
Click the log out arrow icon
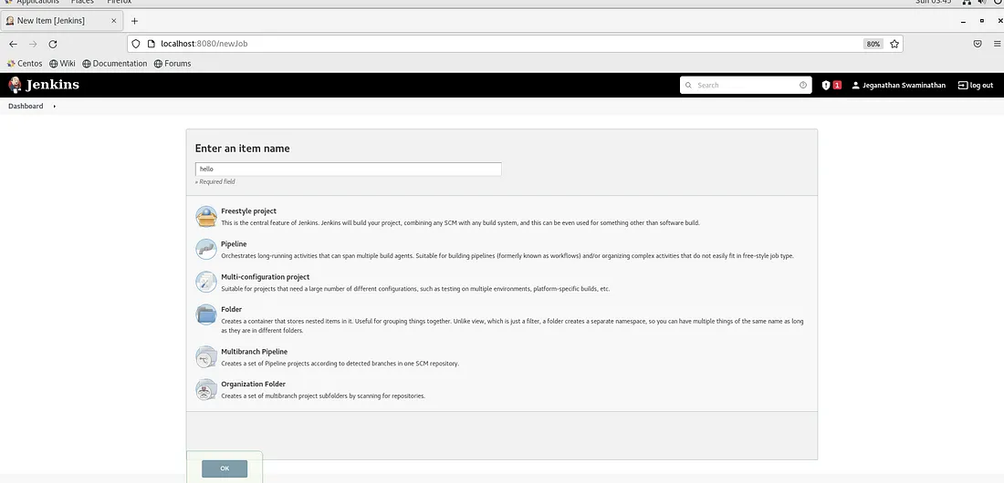(962, 85)
